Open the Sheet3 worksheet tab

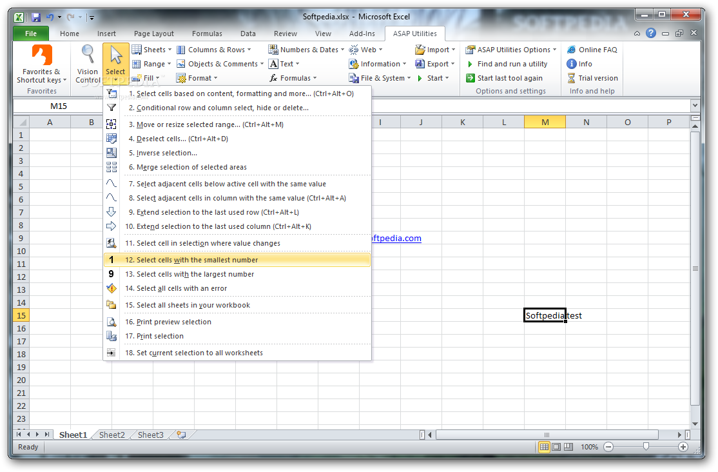[151, 435]
